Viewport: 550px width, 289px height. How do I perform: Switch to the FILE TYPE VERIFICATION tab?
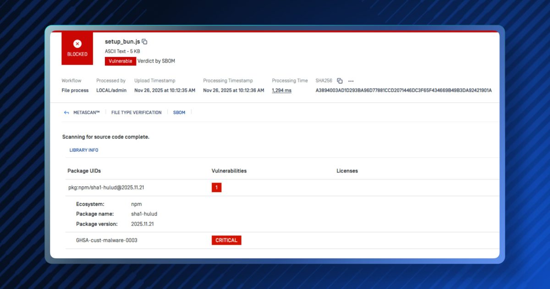click(136, 112)
